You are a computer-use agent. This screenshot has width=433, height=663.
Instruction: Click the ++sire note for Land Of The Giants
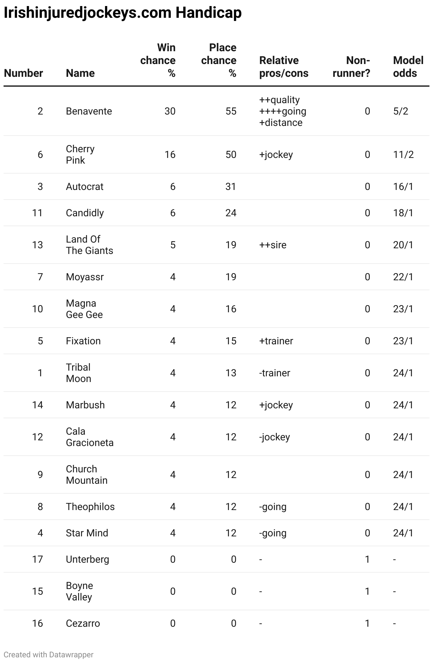click(x=273, y=245)
